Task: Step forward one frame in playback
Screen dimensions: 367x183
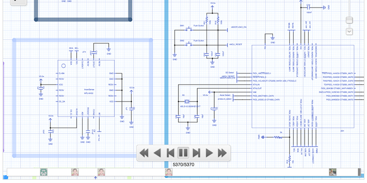Action: click(x=196, y=153)
